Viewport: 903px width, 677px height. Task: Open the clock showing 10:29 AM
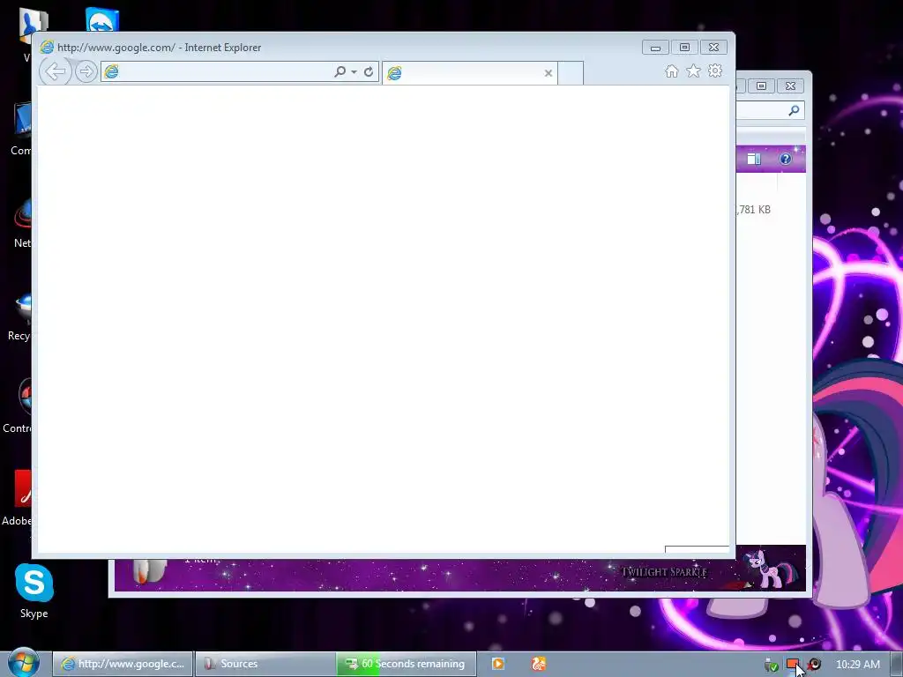pos(857,665)
